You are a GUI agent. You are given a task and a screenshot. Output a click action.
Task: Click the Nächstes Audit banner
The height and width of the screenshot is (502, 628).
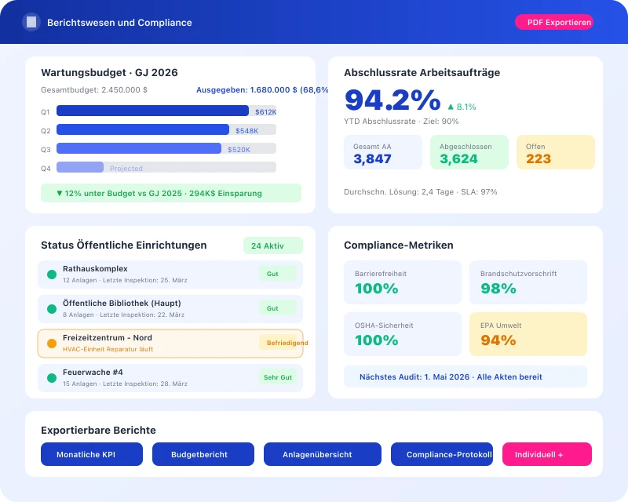pyautogui.click(x=465, y=376)
